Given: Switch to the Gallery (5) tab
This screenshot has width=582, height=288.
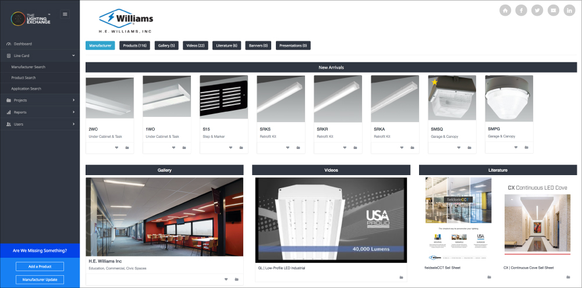Looking at the screenshot, I should 166,45.
